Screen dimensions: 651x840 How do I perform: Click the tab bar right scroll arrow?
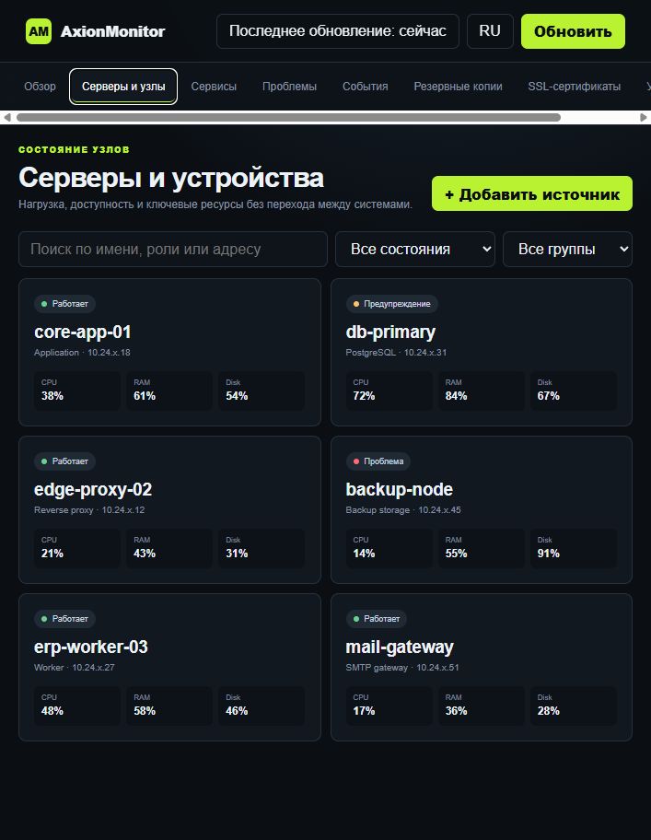coord(644,117)
